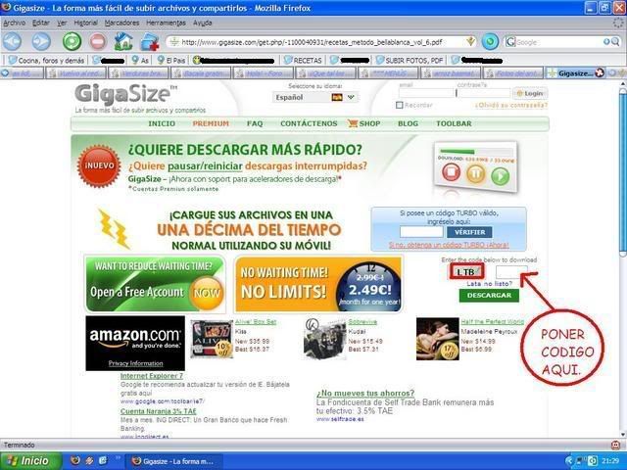Click the download code entry field
The width and height of the screenshot is (627, 470).
pos(511,272)
